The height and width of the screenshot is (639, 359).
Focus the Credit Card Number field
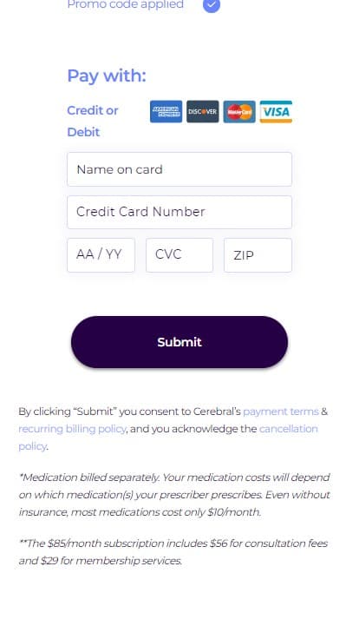pos(179,212)
